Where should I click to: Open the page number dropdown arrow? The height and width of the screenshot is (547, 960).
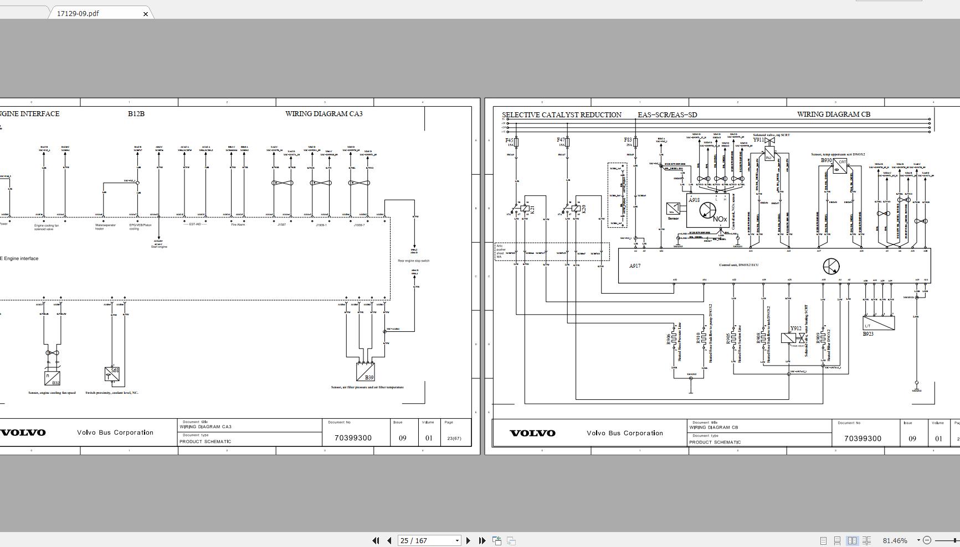point(457,540)
